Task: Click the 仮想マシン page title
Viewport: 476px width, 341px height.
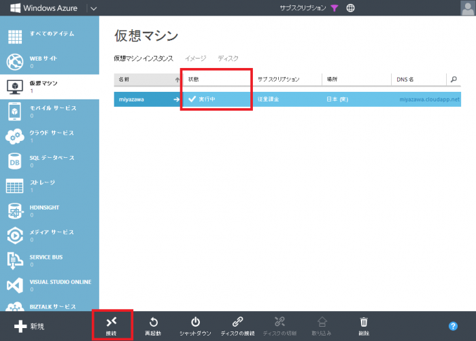Action: click(x=146, y=36)
